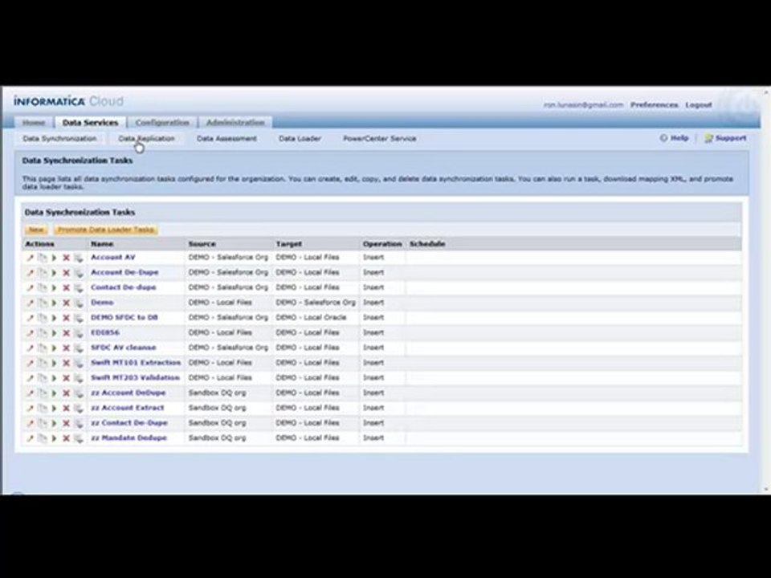Viewport: 771px width, 578px height.
Task: Open Data Synchronization submenu item
Action: 59,139
